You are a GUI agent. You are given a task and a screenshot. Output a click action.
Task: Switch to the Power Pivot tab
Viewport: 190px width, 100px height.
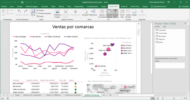pos(135,7)
